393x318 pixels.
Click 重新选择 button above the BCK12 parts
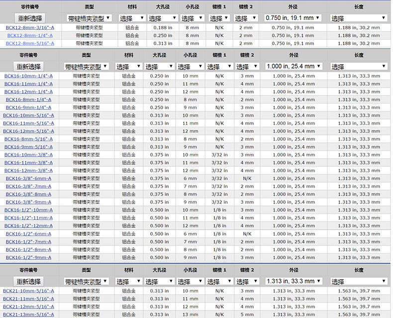(x=30, y=18)
